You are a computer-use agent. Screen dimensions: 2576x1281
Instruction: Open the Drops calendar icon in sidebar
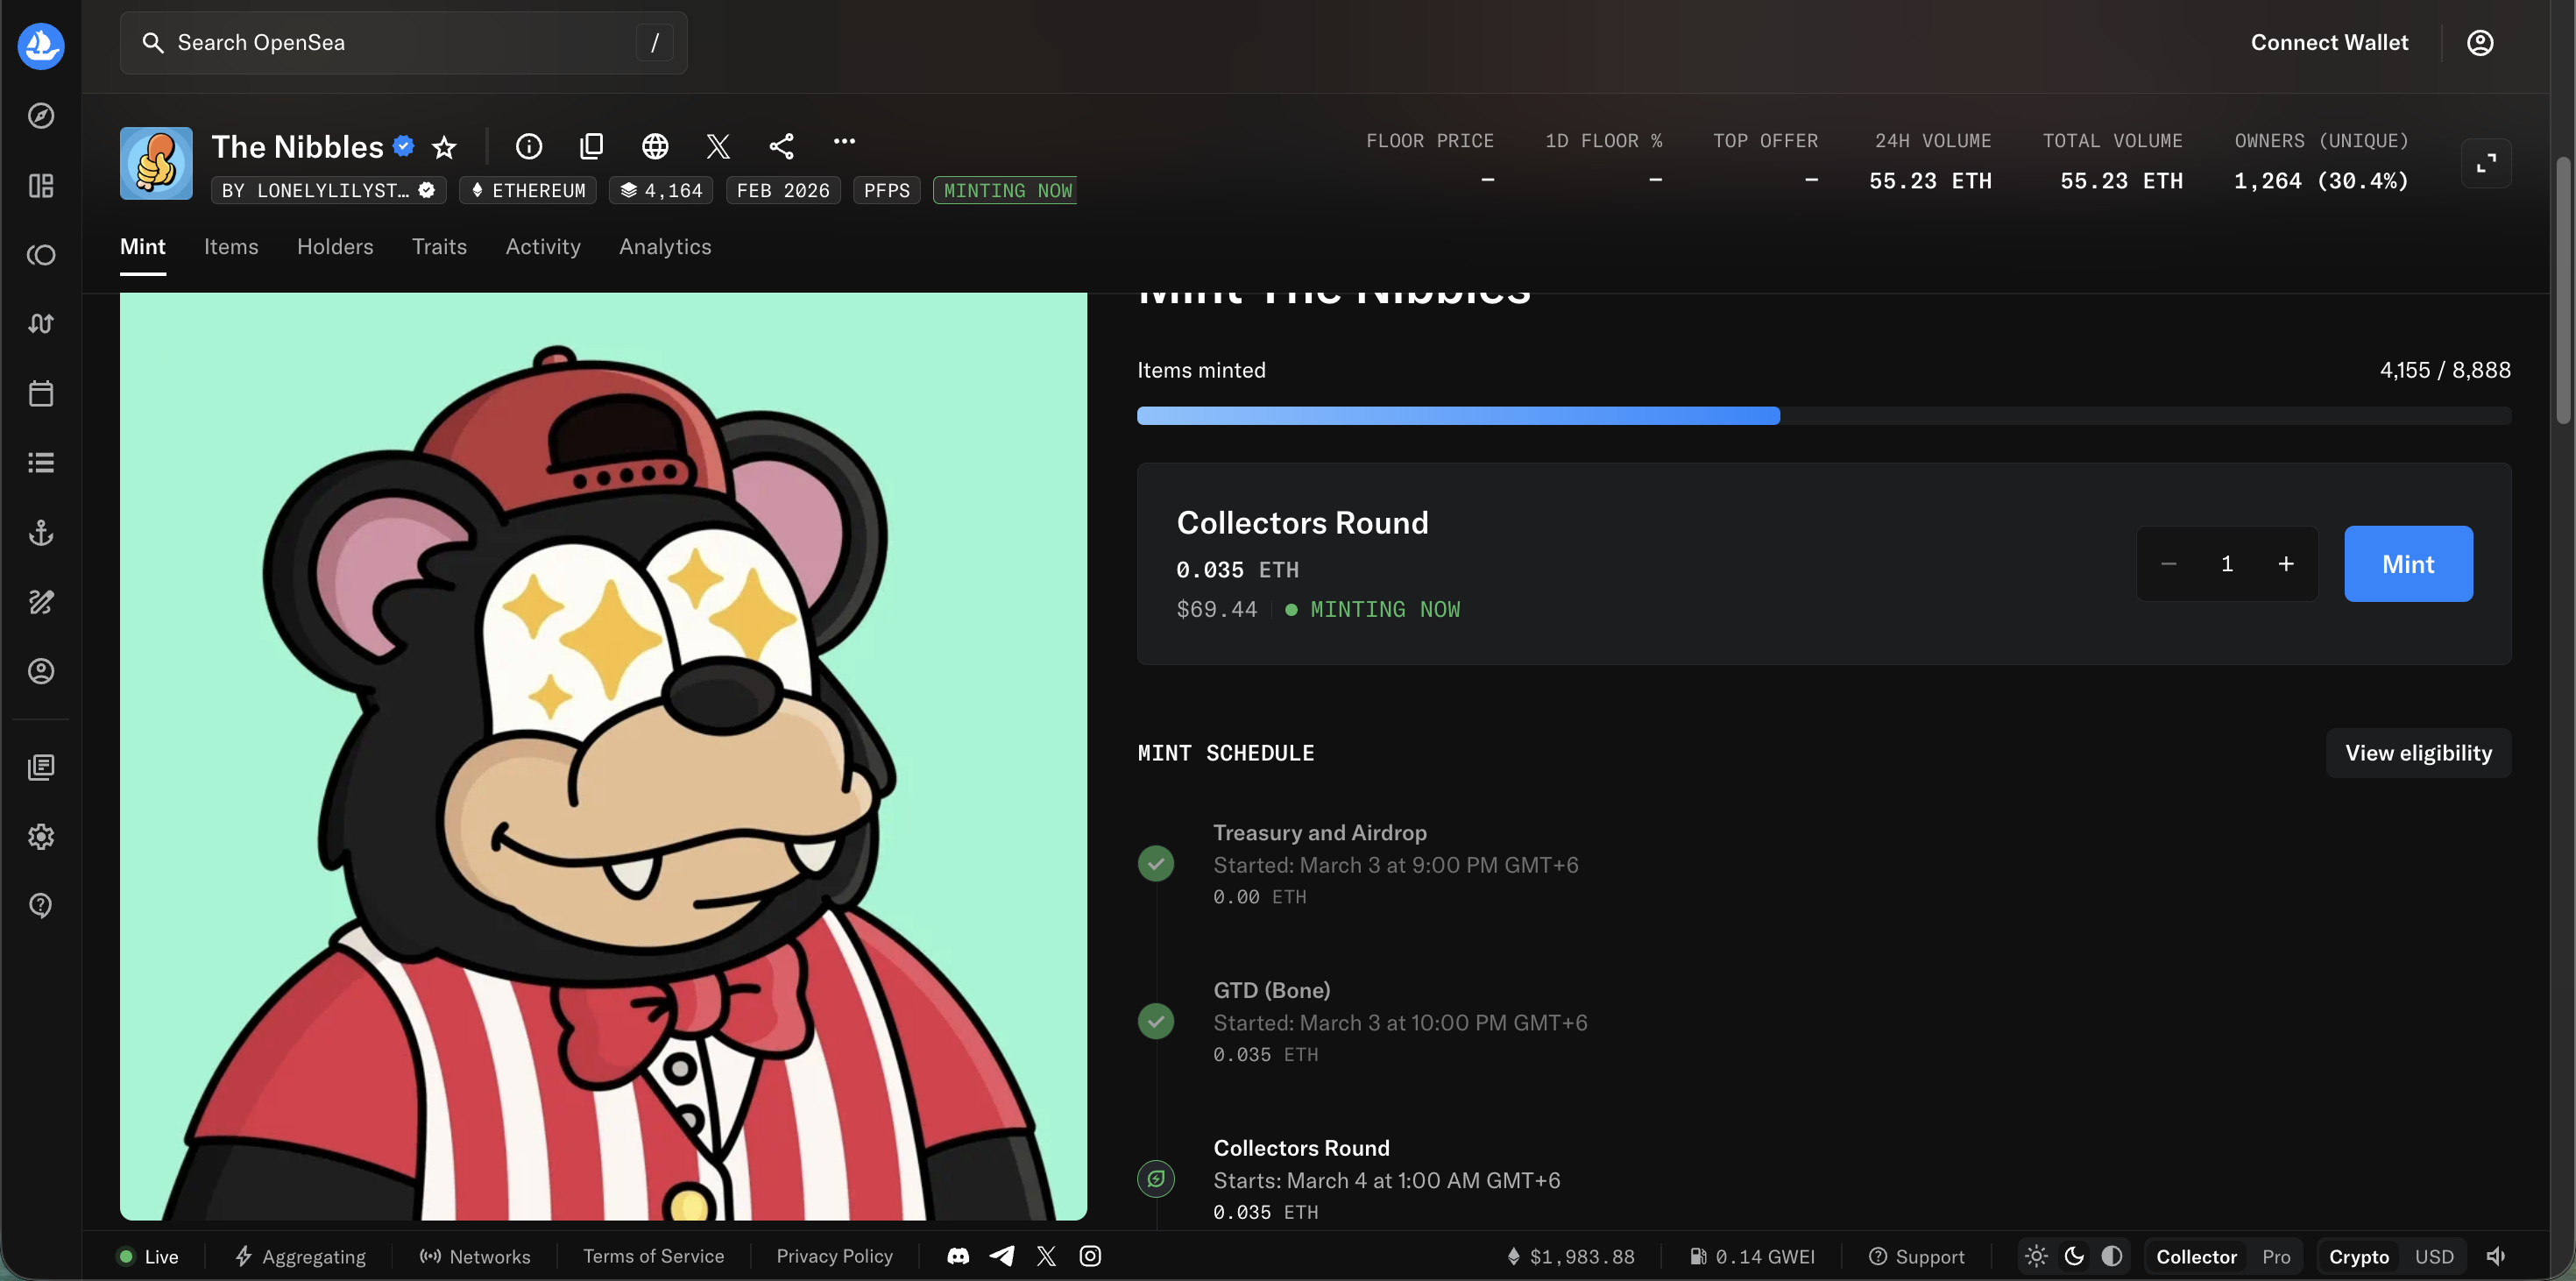click(41, 393)
